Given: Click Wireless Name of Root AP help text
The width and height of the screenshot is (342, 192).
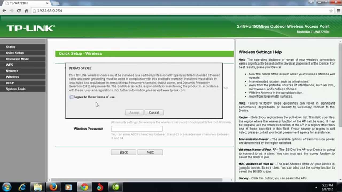Looking at the screenshot, I should (258, 150).
